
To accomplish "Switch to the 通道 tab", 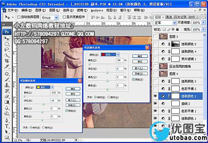I will [169, 17].
